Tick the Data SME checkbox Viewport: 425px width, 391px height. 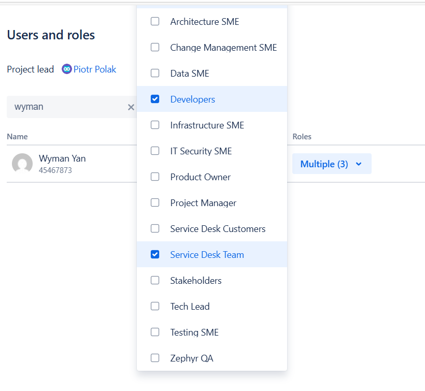point(155,74)
